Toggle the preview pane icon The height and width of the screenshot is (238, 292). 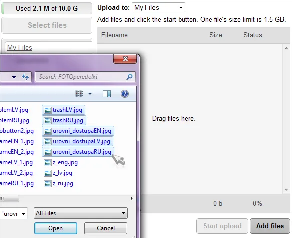pyautogui.click(x=107, y=94)
